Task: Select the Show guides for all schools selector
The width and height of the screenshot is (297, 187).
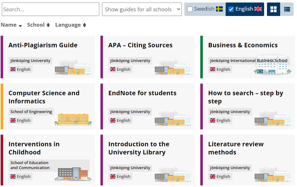Action: pyautogui.click(x=142, y=9)
